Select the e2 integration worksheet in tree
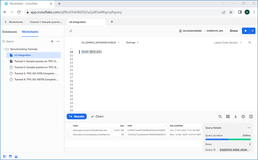 point(34,55)
